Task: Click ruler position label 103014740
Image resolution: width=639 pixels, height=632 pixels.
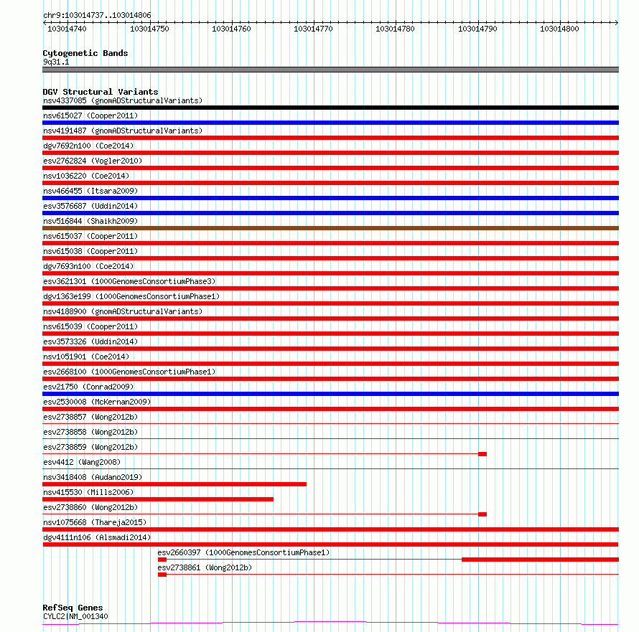Action: click(x=67, y=29)
